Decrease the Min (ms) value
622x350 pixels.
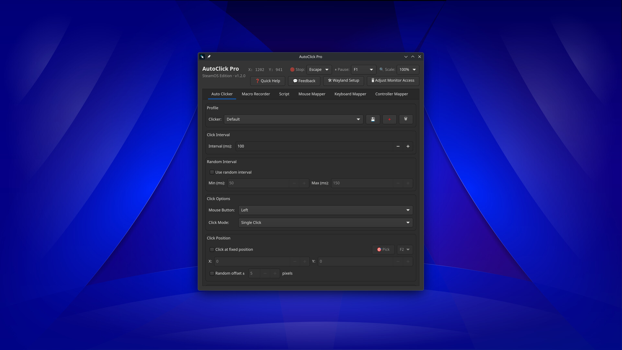click(294, 183)
